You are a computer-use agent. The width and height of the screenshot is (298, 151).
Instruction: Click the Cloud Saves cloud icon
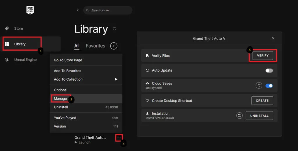147,84
